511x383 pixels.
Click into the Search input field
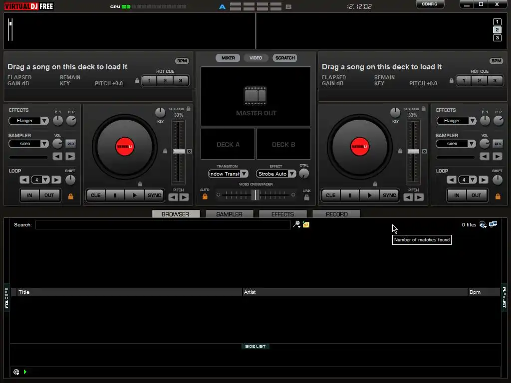pos(163,225)
